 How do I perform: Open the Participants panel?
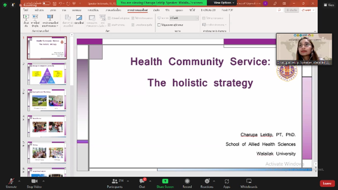click(x=114, y=181)
